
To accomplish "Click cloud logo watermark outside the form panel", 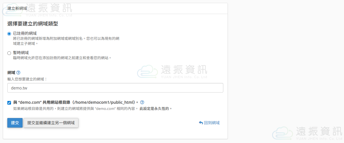I will tap(282, 133).
